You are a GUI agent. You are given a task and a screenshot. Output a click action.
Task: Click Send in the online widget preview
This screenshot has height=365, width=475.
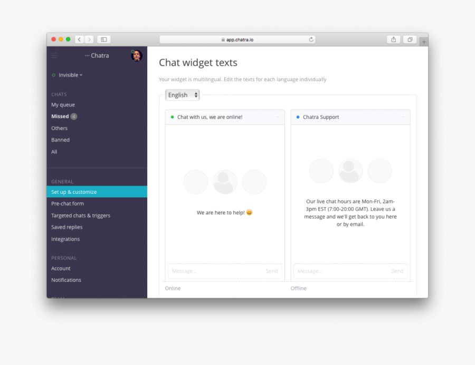[x=272, y=271]
